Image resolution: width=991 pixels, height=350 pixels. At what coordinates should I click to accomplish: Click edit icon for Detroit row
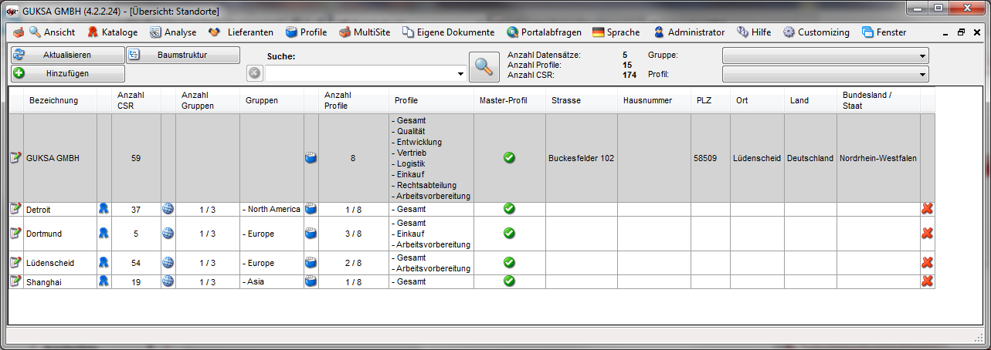click(x=15, y=209)
